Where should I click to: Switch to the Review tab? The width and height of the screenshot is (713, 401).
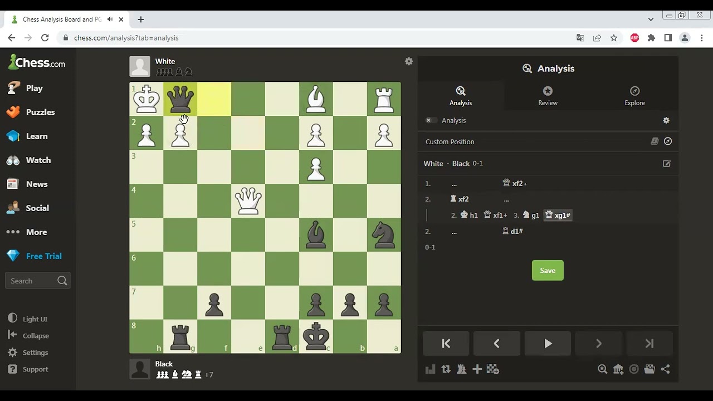pyautogui.click(x=548, y=96)
